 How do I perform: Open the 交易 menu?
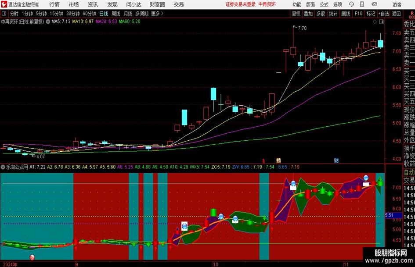(x=179, y=4)
